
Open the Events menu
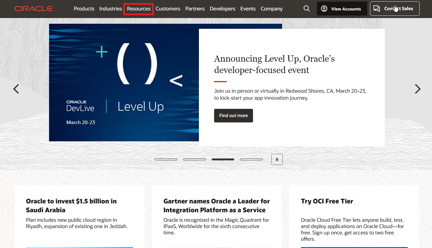point(248,9)
